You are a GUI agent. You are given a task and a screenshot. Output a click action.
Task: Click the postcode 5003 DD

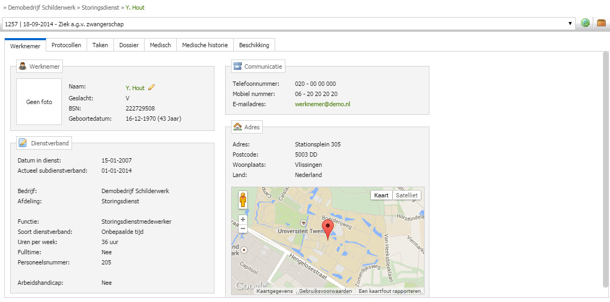[x=306, y=154]
